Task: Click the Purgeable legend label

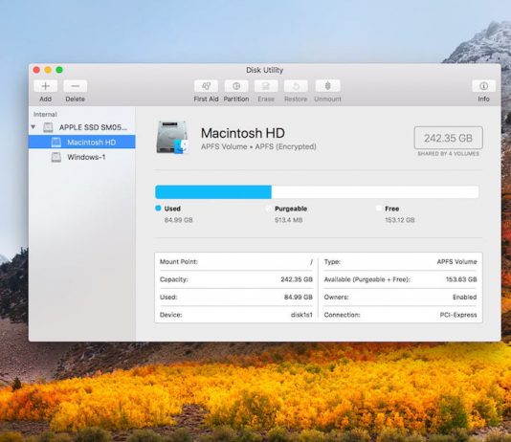Action: click(x=291, y=209)
